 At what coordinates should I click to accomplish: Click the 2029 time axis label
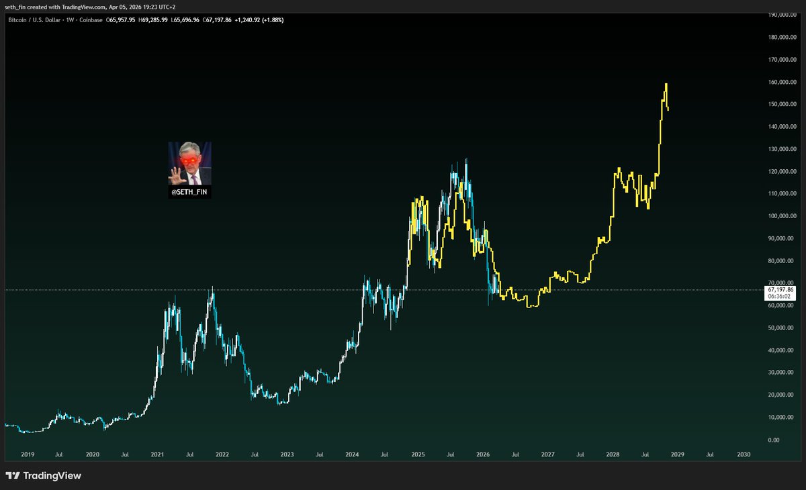coord(677,454)
